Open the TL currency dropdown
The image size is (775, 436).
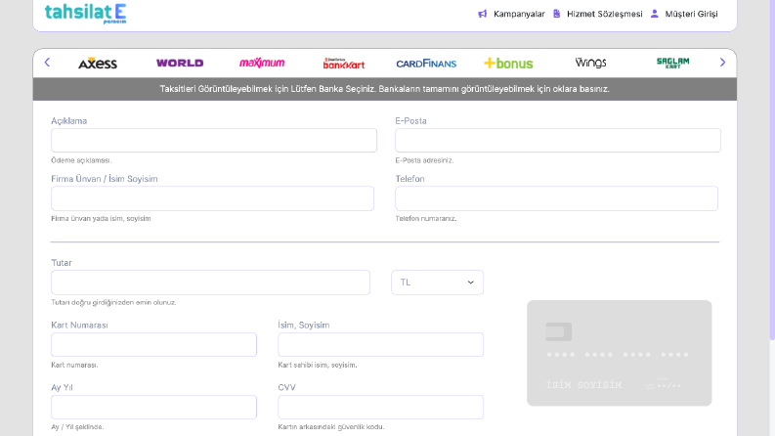(438, 283)
